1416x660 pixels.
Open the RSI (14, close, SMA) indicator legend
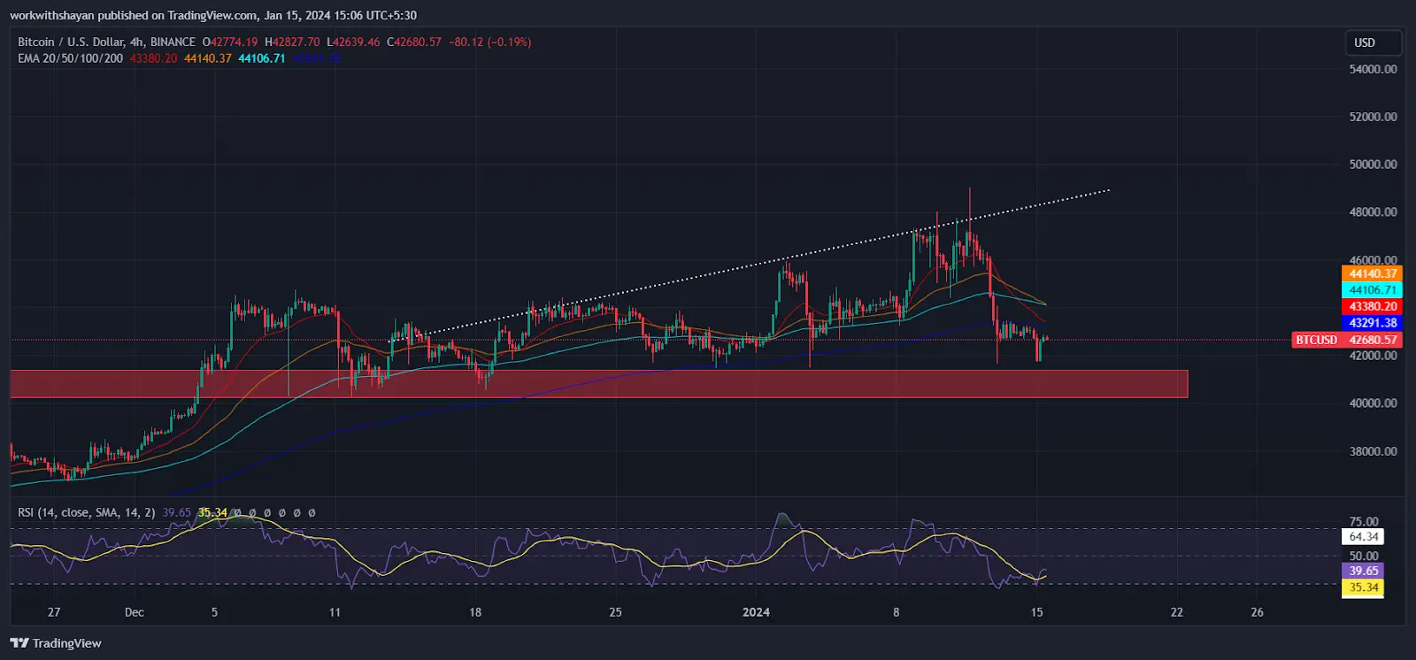coord(87,512)
